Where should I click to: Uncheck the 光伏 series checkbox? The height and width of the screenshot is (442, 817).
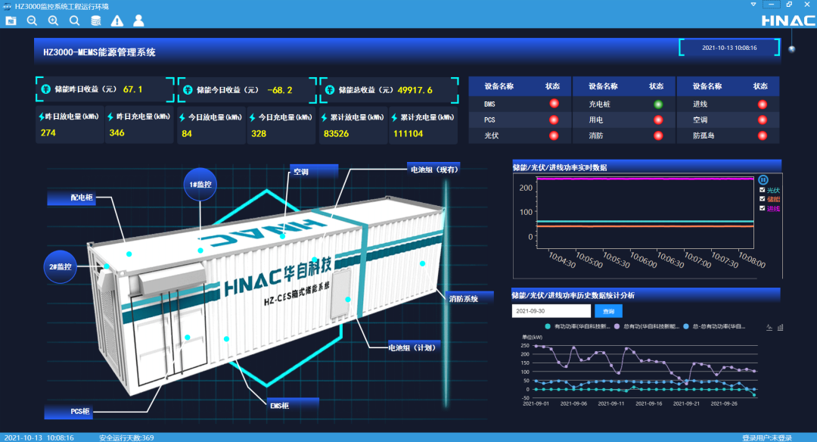click(763, 190)
